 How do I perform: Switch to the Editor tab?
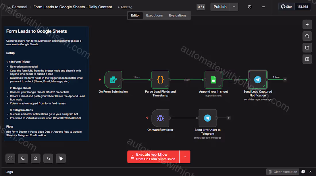(x=135, y=16)
